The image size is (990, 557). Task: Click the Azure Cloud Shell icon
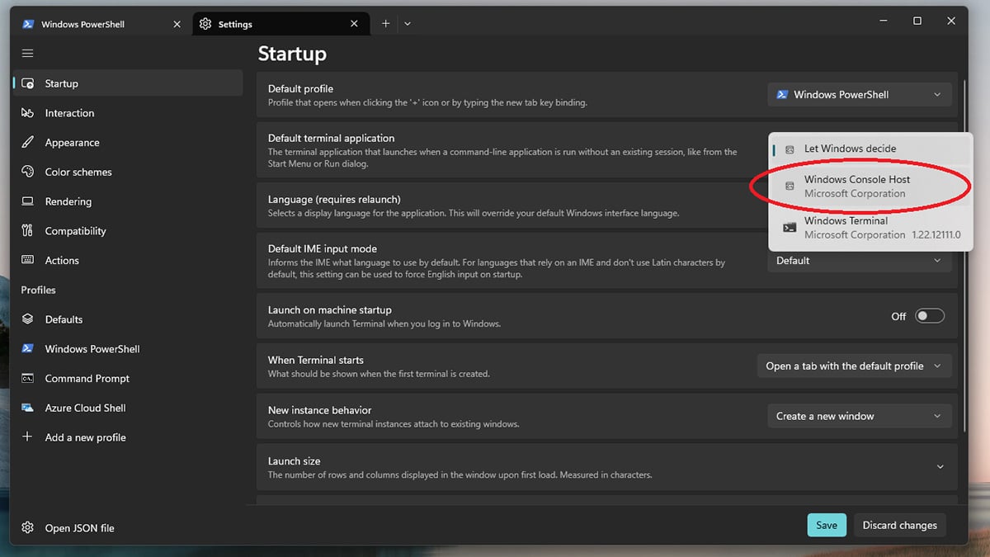[28, 408]
